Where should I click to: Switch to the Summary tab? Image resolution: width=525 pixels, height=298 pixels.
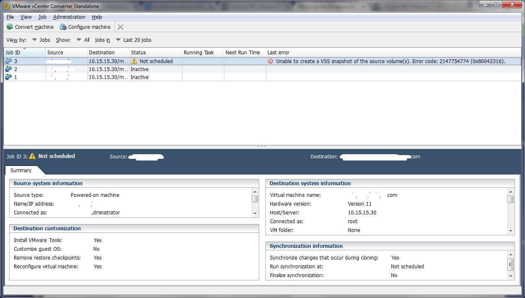(21, 171)
